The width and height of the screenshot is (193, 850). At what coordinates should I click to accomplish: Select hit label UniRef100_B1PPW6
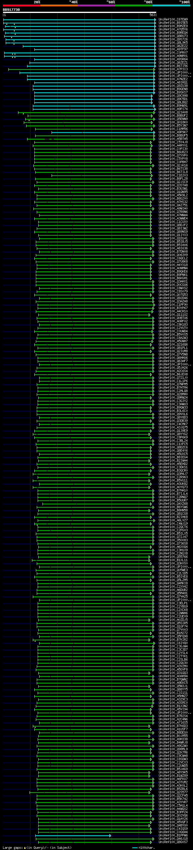tap(173, 836)
